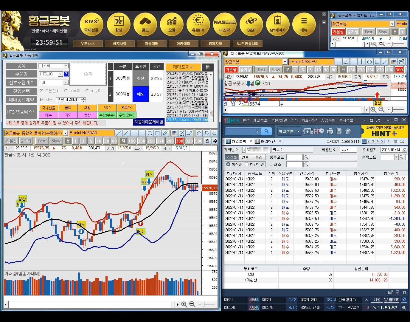
Task: Open the S&P round icon
Action: coord(251,24)
